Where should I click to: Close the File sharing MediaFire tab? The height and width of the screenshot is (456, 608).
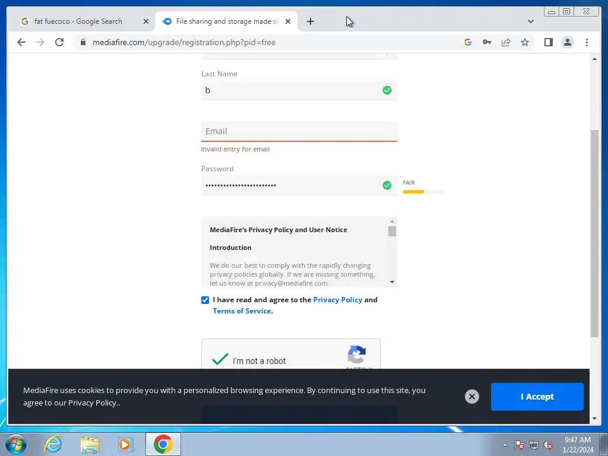click(x=288, y=22)
